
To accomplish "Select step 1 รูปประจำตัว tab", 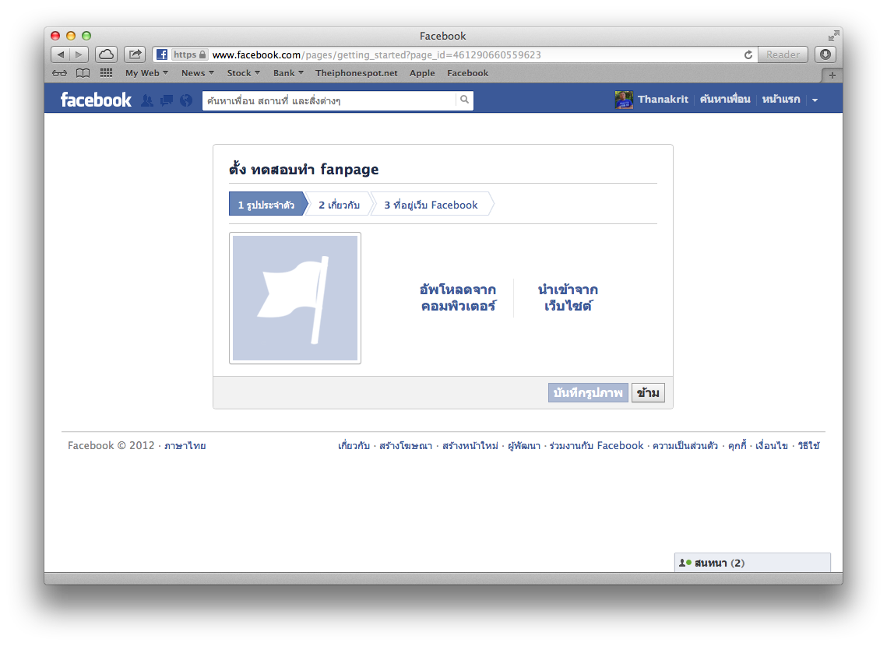I will [x=267, y=204].
